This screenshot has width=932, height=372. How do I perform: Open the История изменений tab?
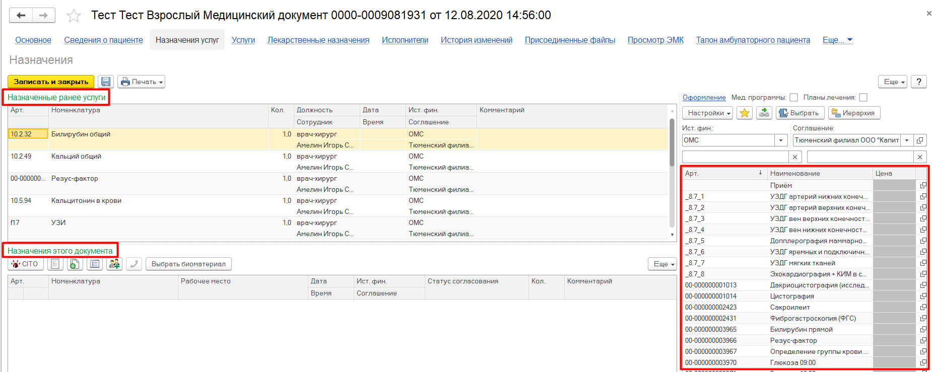(476, 40)
